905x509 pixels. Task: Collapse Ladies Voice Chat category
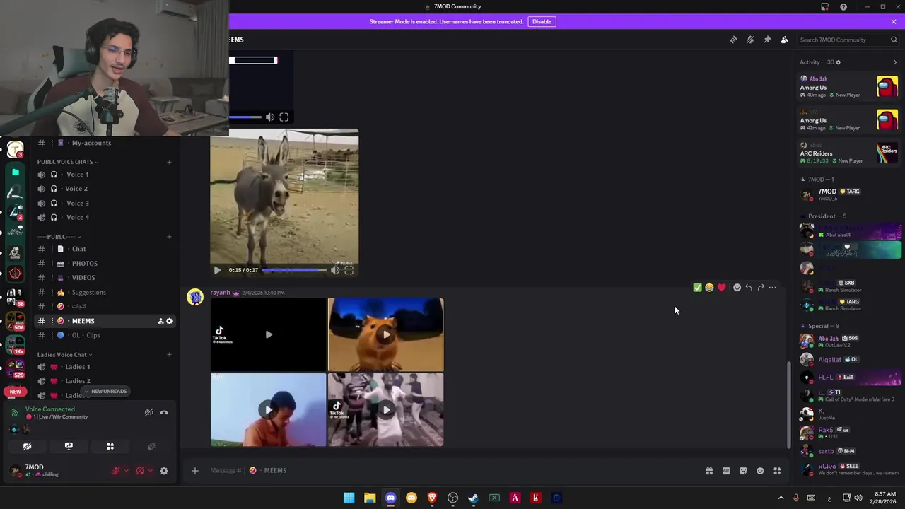click(x=64, y=355)
